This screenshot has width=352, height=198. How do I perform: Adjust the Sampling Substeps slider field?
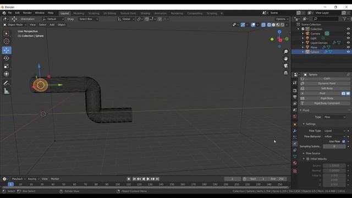click(x=334, y=146)
